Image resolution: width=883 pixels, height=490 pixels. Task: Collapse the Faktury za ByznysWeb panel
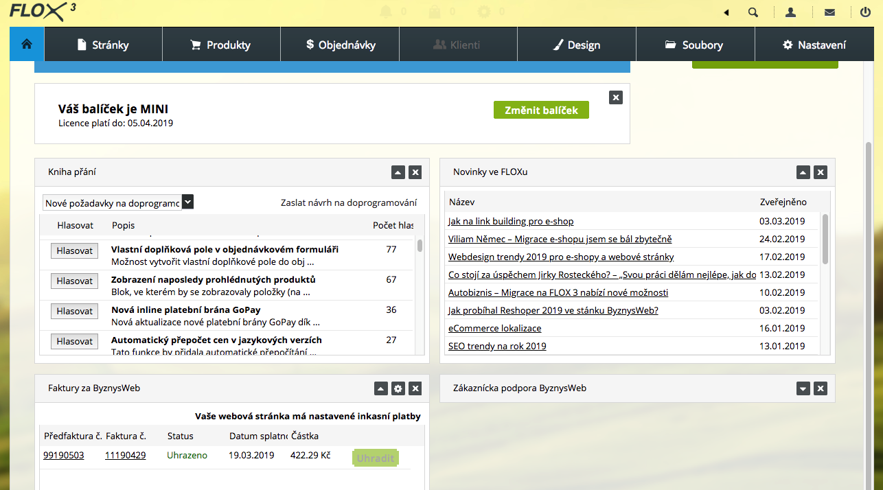click(x=381, y=389)
